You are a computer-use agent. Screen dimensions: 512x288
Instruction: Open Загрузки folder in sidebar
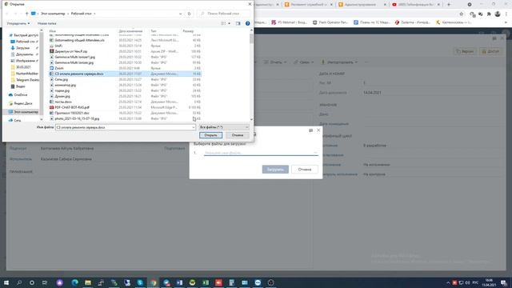(x=22, y=48)
